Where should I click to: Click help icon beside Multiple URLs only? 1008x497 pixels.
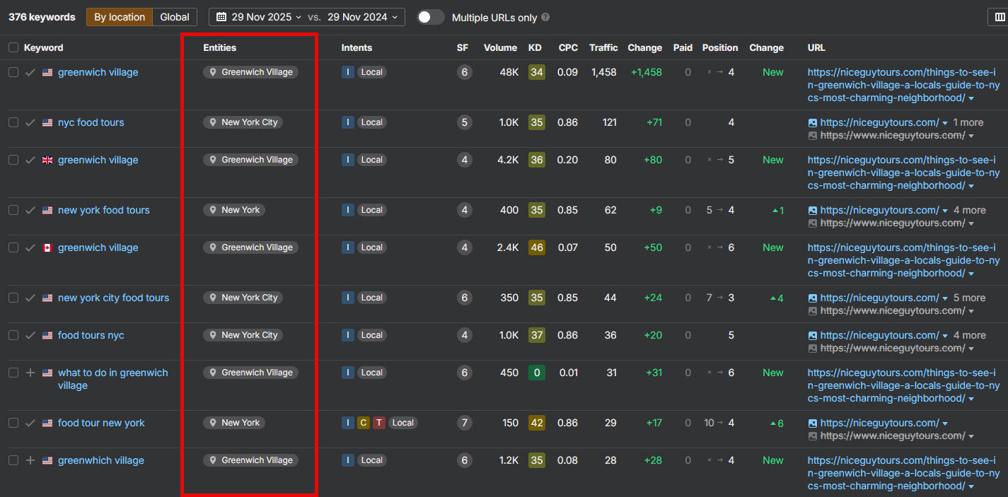(x=545, y=18)
